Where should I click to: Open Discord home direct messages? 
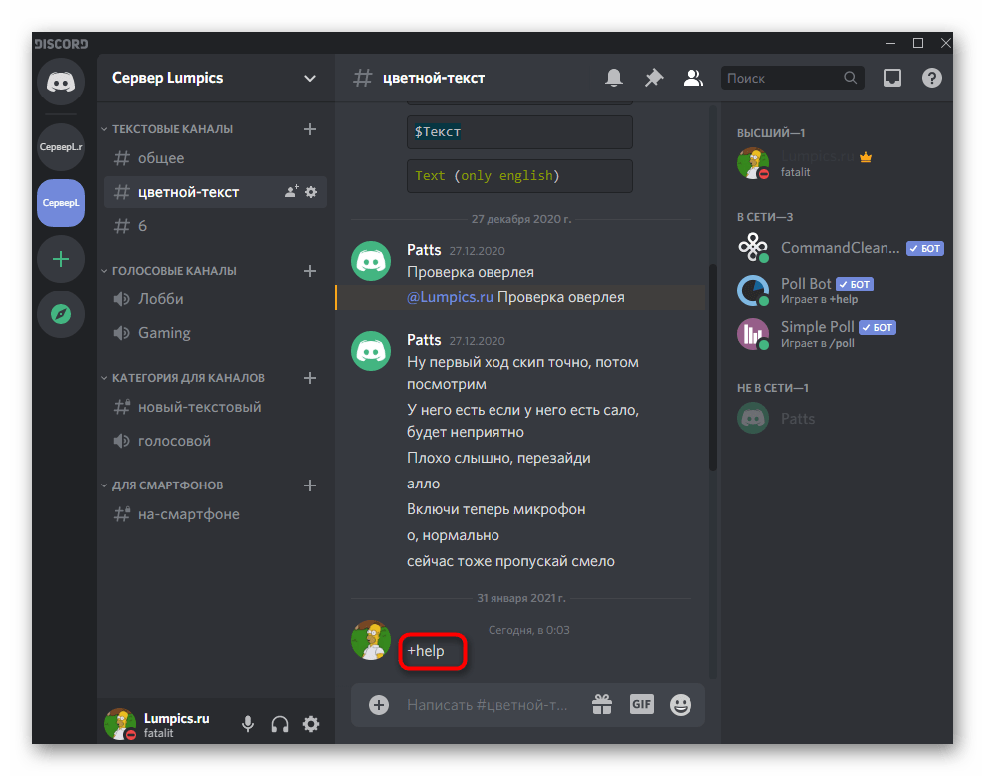[x=61, y=82]
